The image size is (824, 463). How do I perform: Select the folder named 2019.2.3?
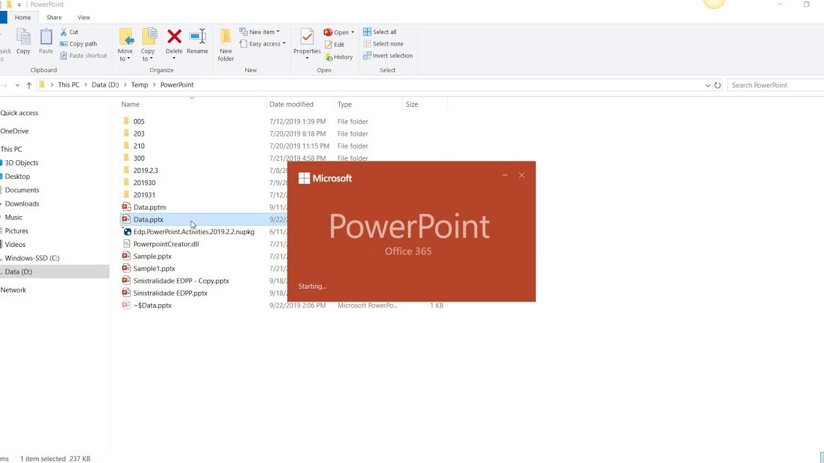tap(145, 170)
